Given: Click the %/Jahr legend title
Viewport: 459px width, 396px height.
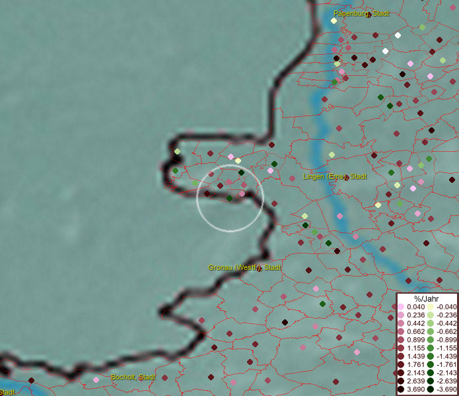Looking at the screenshot, I should tap(427, 299).
